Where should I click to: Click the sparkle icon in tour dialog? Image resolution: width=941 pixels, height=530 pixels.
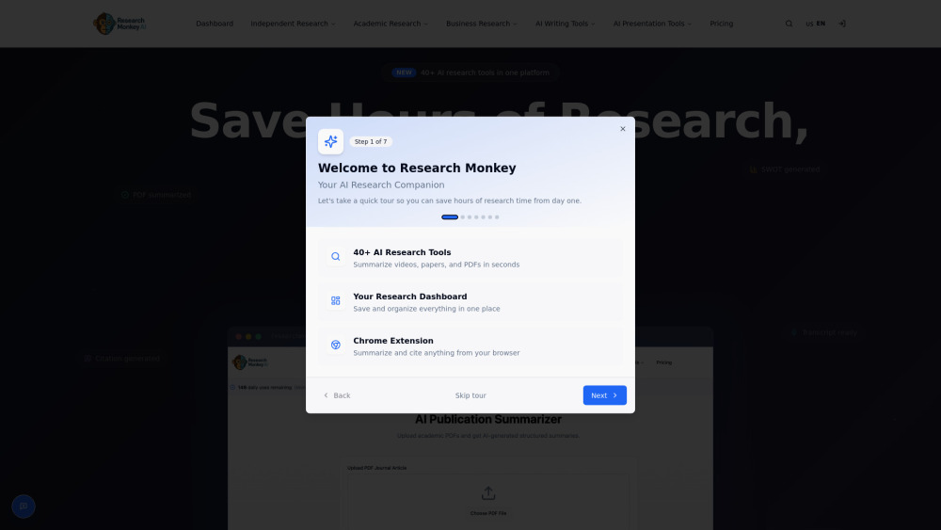[330, 141]
